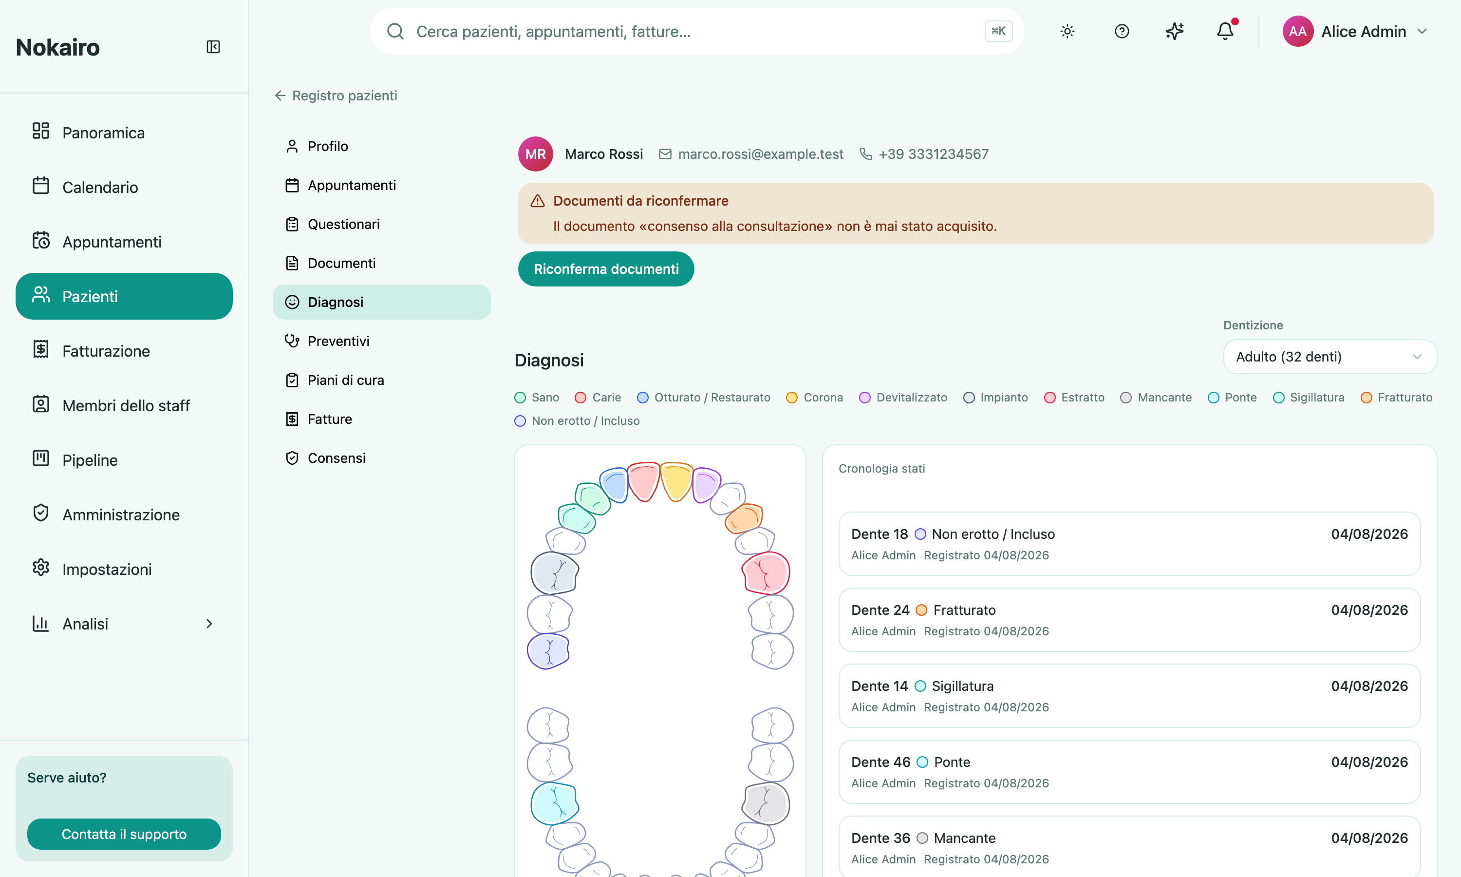Screen dimensions: 1461x877
Task: Go back to Registro pazienti
Action: 336,95
